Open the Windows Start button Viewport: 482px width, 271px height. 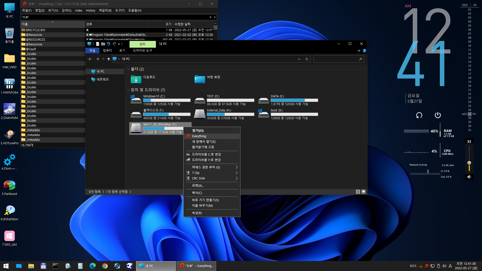6,266
